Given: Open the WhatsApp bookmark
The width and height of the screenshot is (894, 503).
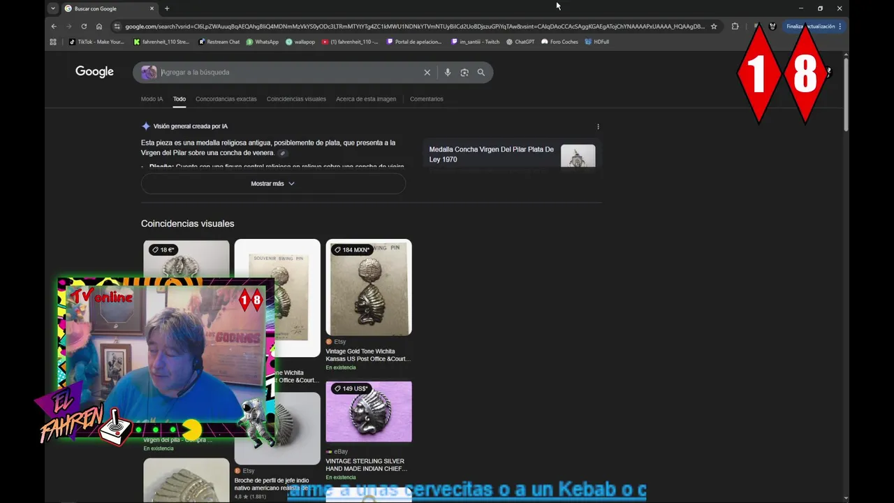Looking at the screenshot, I should 263,42.
